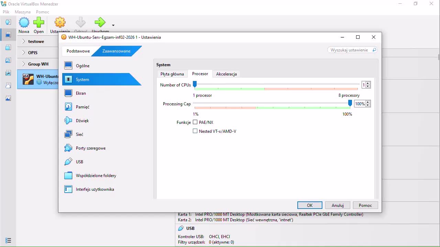Switch to the Płyta główna tab
Image resolution: width=440 pixels, height=247 pixels.
172,74
